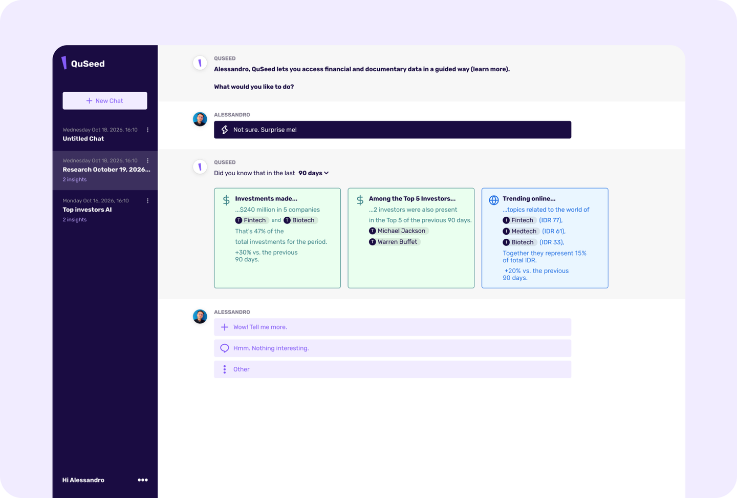Click 'Together they represent 15%' text
Screen dimensions: 737x498
[x=545, y=253]
